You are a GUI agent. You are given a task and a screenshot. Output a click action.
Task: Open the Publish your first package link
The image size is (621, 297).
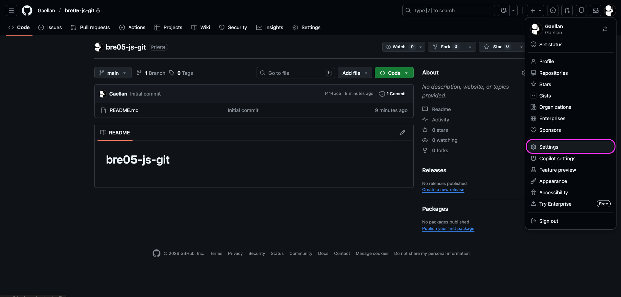click(448, 228)
